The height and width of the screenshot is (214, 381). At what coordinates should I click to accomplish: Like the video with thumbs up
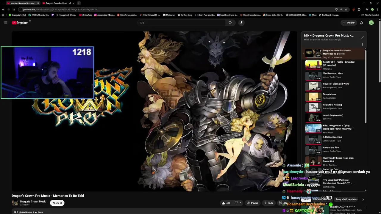pos(226,203)
